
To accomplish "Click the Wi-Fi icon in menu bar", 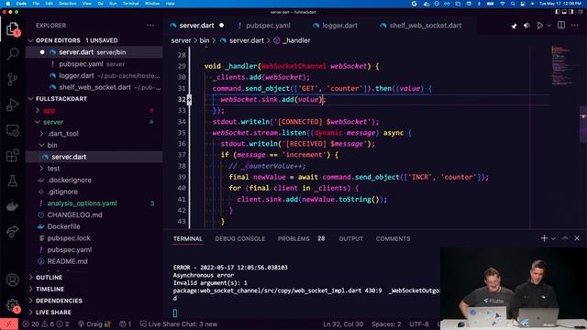I will click(502, 4).
